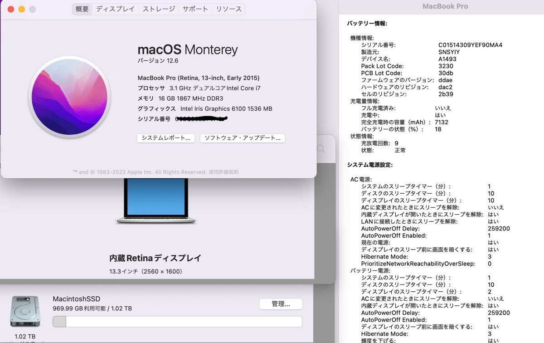The width and height of the screenshot is (544, 343).
Task: Click the Pack Lot Code value 3230
Action: tap(446, 66)
